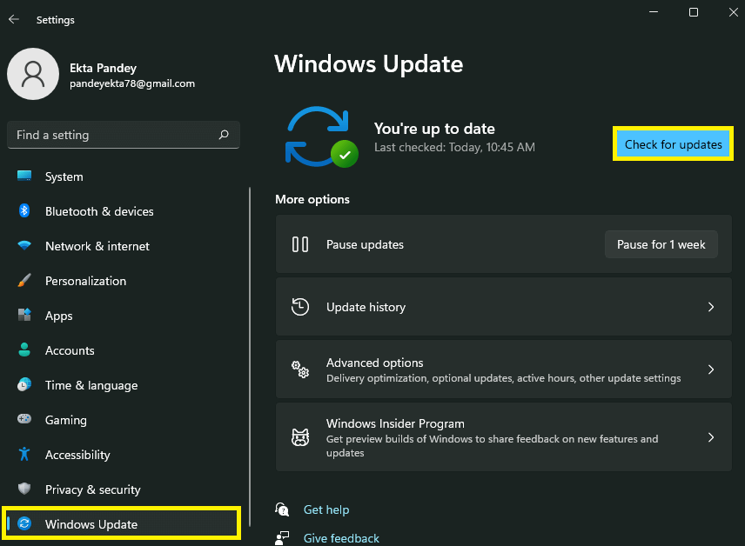This screenshot has width=745, height=546.
Task: Click the Gaming controller icon
Action: (x=24, y=420)
